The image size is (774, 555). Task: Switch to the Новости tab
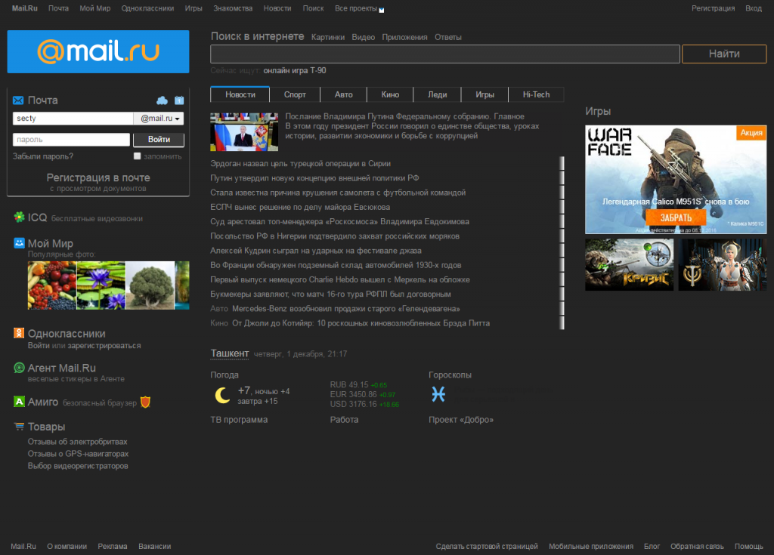click(240, 94)
